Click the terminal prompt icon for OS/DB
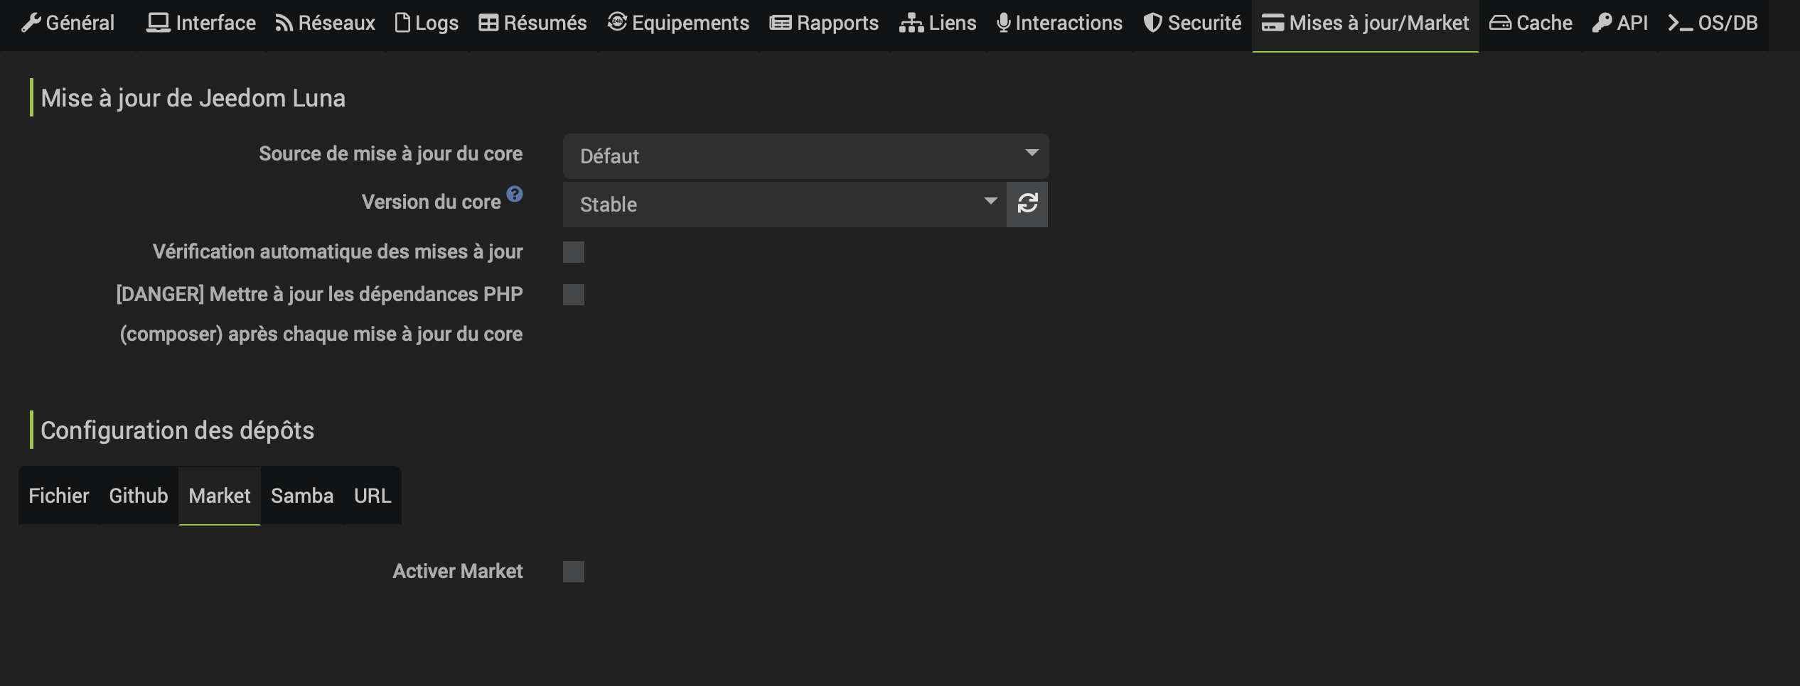The width and height of the screenshot is (1800, 686). tap(1680, 23)
